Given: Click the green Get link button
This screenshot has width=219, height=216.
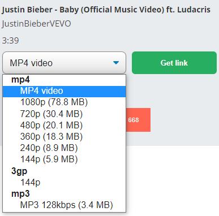Looking at the screenshot, I should (x=174, y=63).
